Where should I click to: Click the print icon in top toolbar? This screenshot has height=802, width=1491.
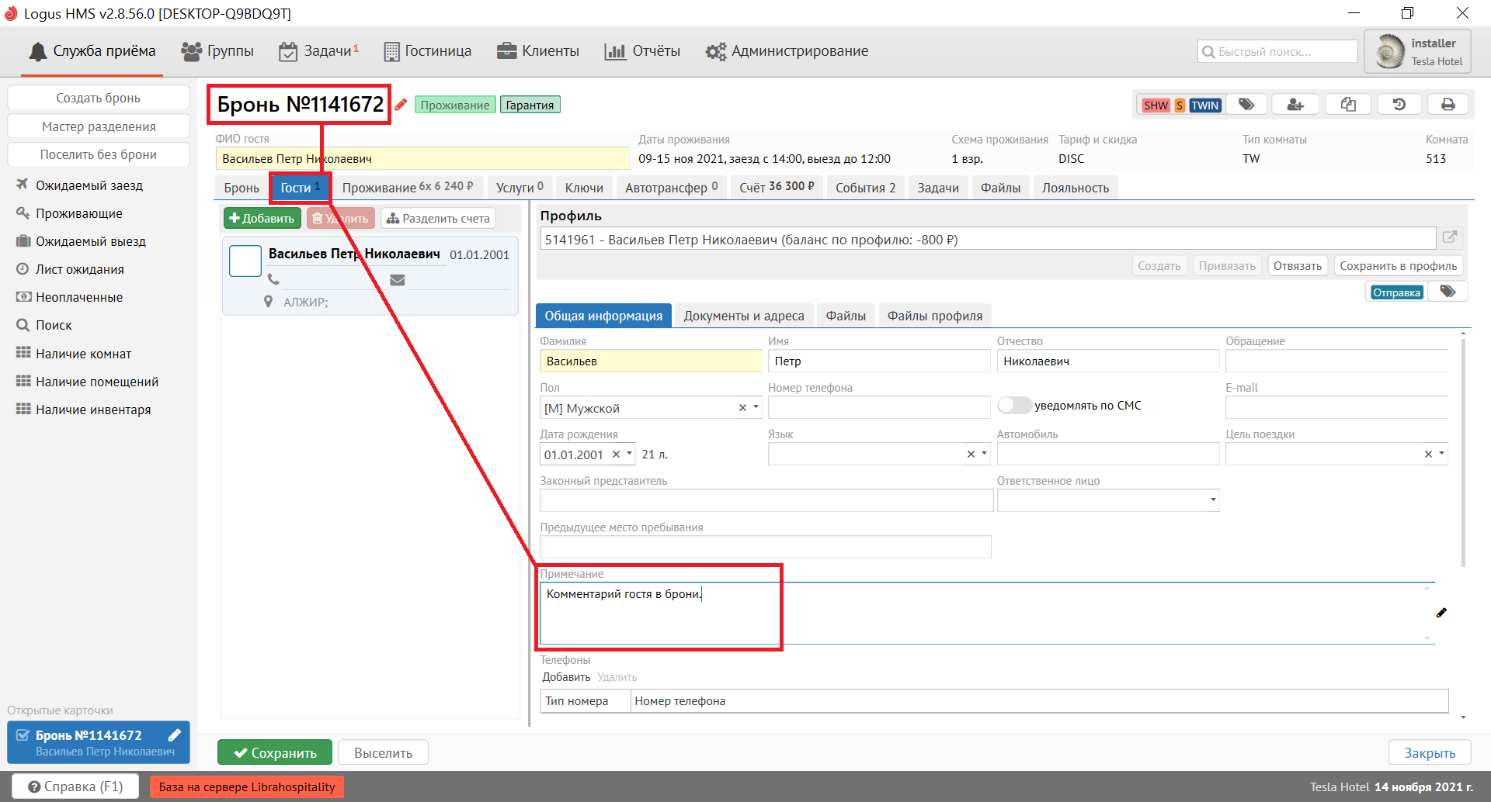(1448, 105)
